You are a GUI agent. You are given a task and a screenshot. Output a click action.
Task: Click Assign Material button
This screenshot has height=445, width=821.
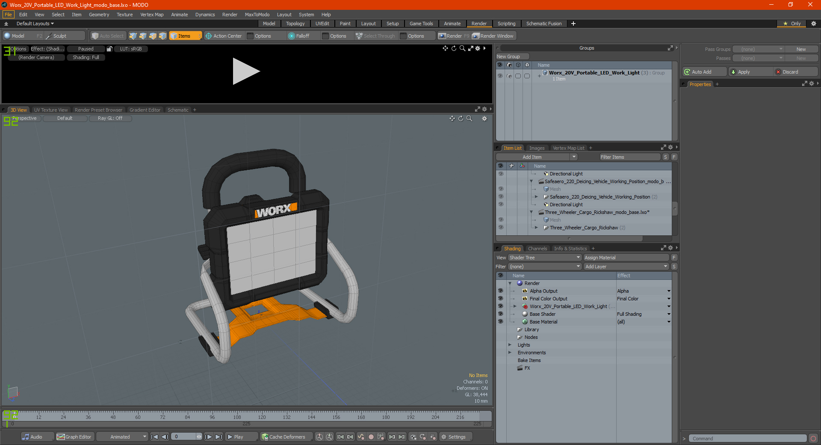click(x=626, y=258)
